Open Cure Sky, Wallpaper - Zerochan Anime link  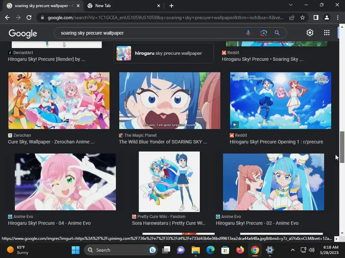point(51,142)
